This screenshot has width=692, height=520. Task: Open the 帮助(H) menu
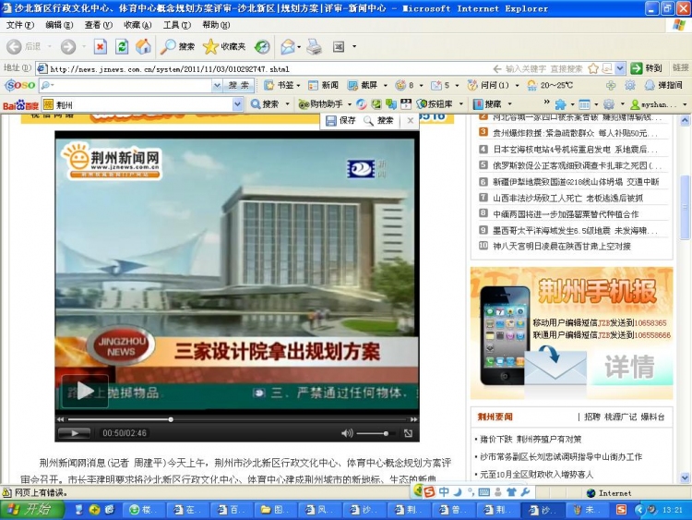coord(216,25)
